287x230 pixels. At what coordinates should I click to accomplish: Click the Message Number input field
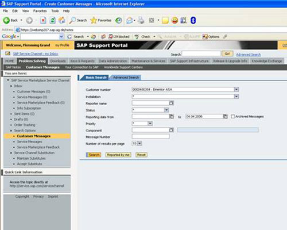150,136
